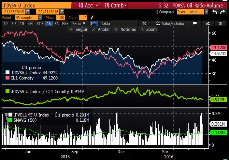Switch to Tabla view

tap(106, 23)
